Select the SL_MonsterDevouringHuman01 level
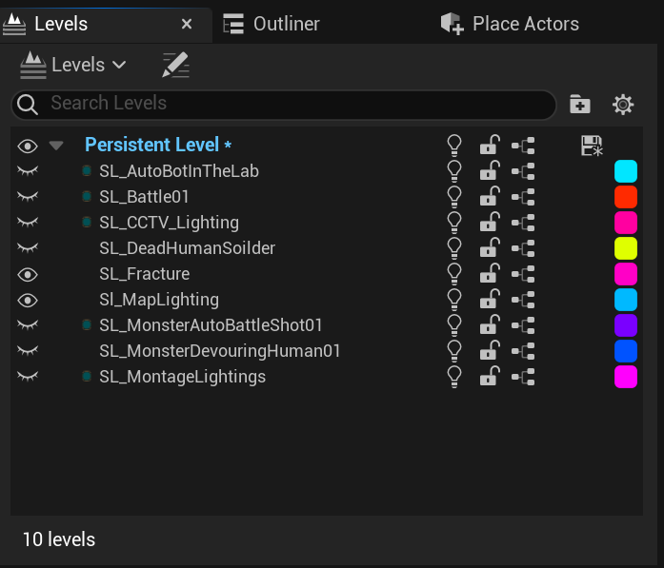 [220, 351]
